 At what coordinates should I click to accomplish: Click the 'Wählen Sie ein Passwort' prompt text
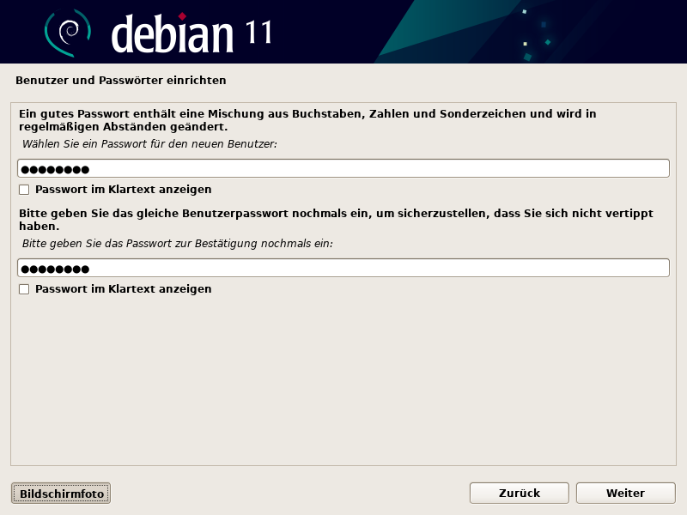click(x=149, y=144)
